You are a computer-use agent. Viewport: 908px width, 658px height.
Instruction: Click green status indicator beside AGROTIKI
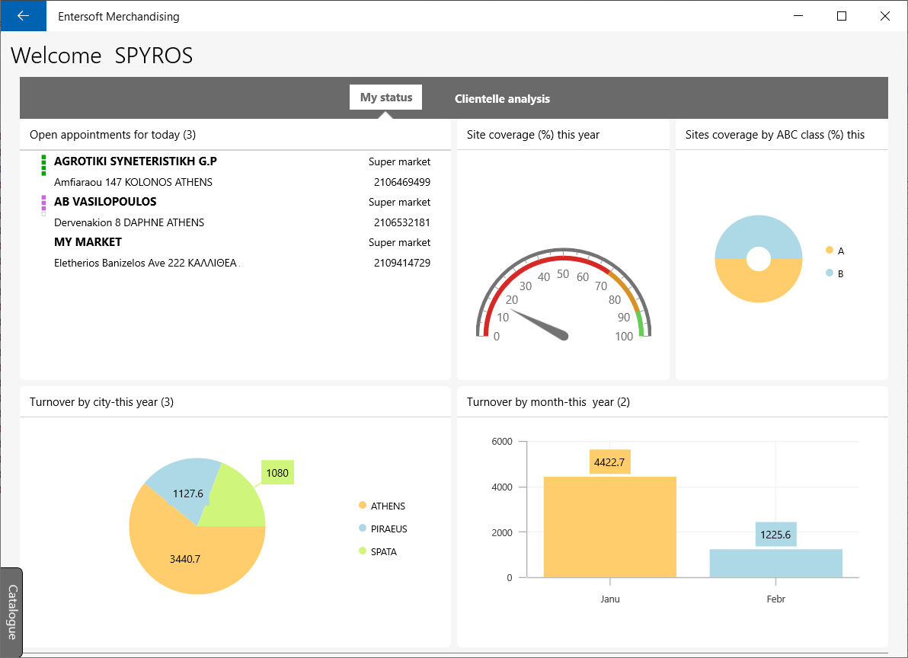point(43,165)
